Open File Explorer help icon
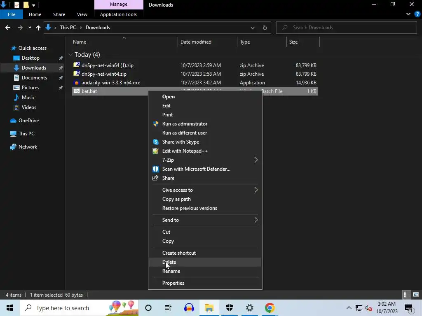 pos(417,14)
